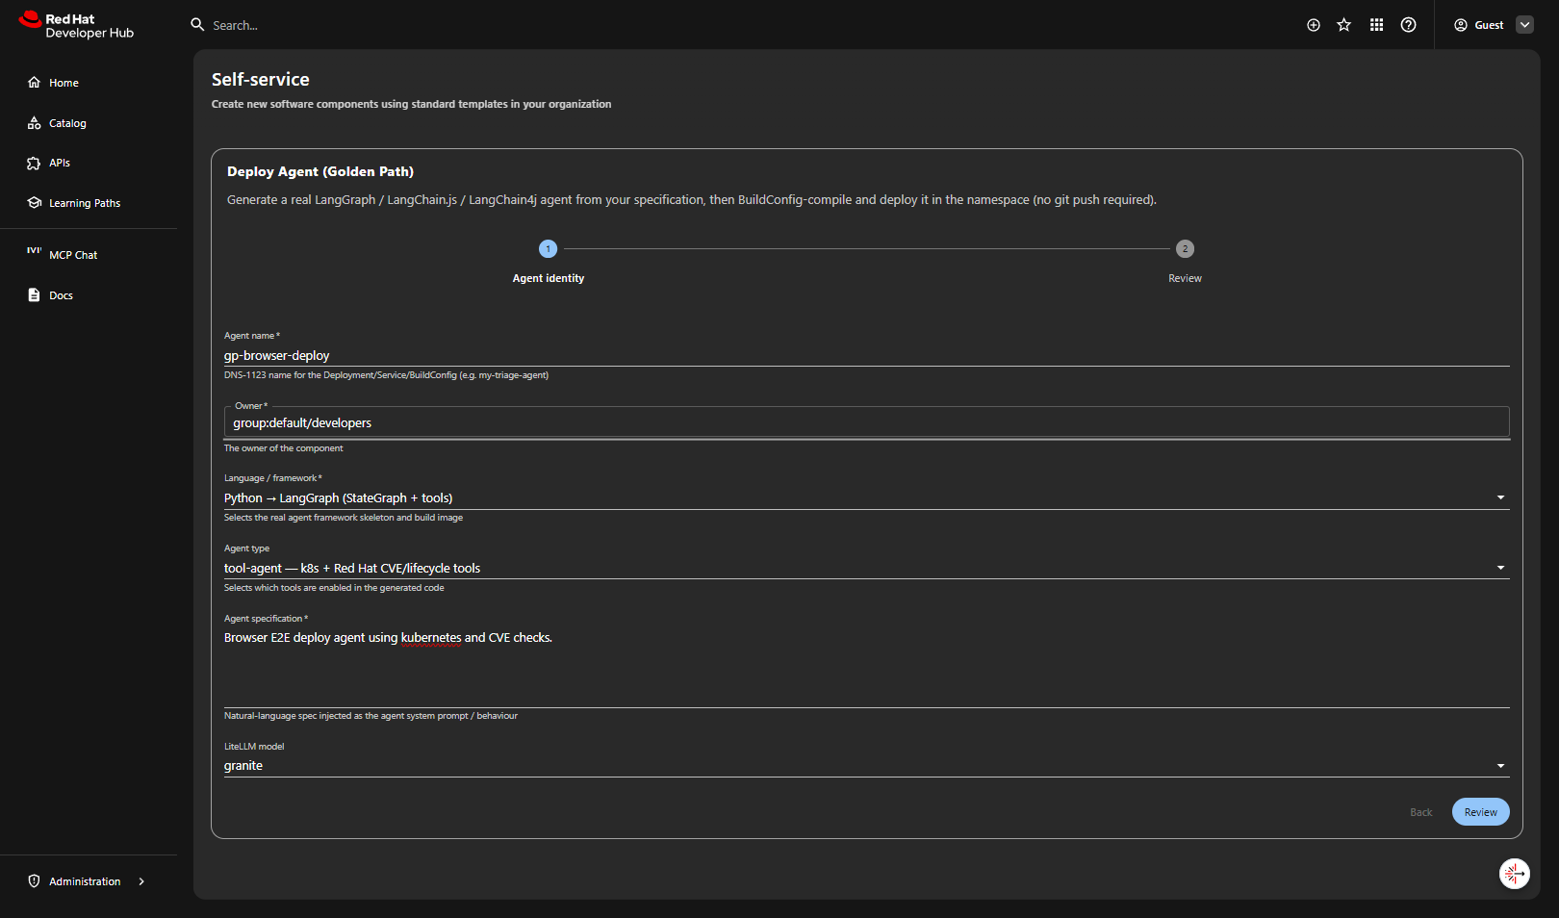Click the search magnifier icon
This screenshot has width=1559, height=918.
pos(197,25)
